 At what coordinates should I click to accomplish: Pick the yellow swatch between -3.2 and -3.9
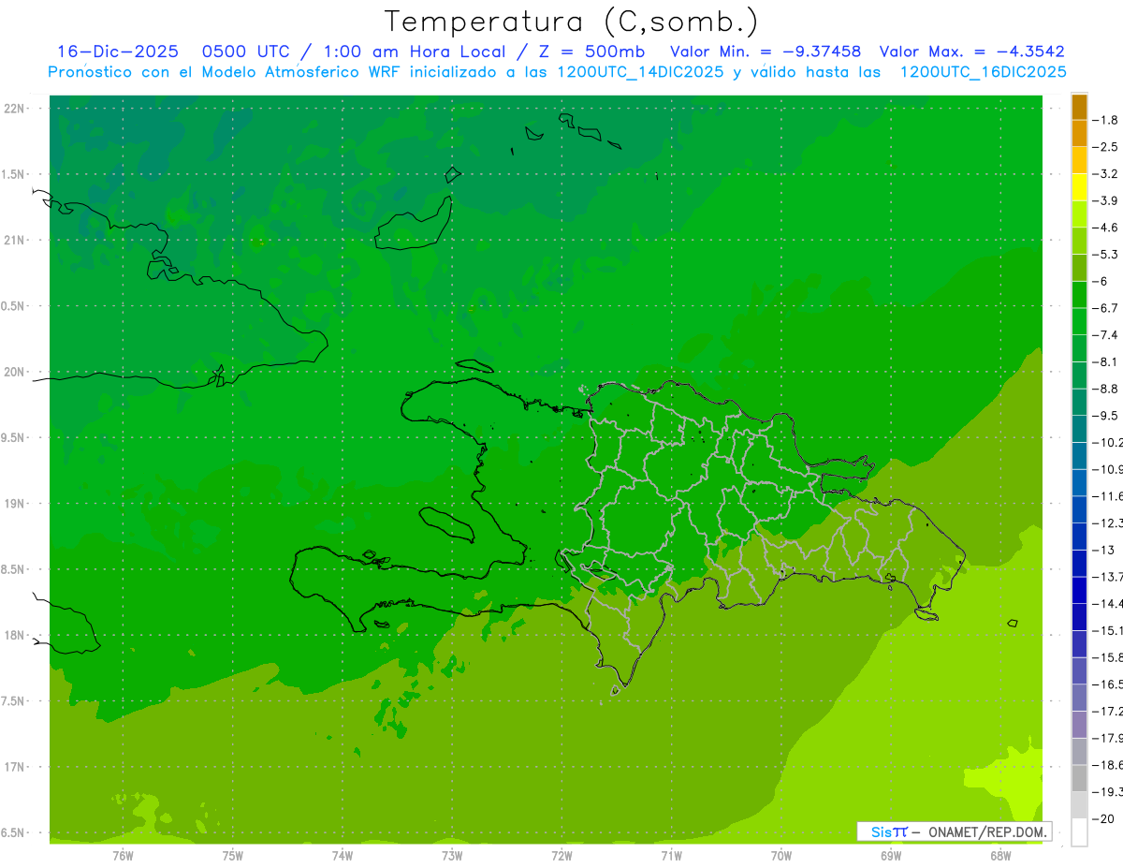[1079, 187]
